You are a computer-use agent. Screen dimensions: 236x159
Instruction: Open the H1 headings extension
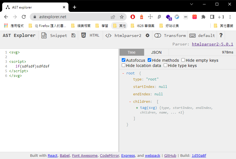coord(186,17)
